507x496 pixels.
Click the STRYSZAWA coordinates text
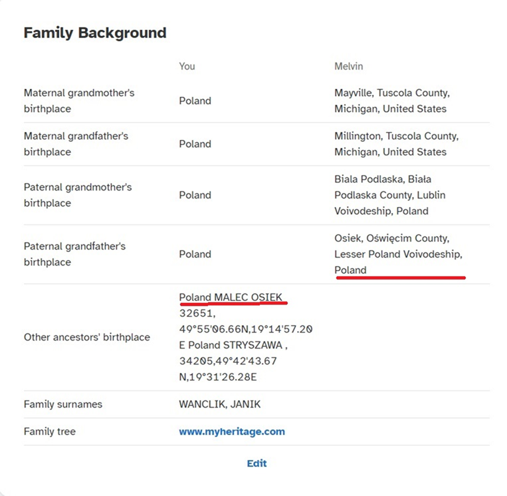[228, 361]
